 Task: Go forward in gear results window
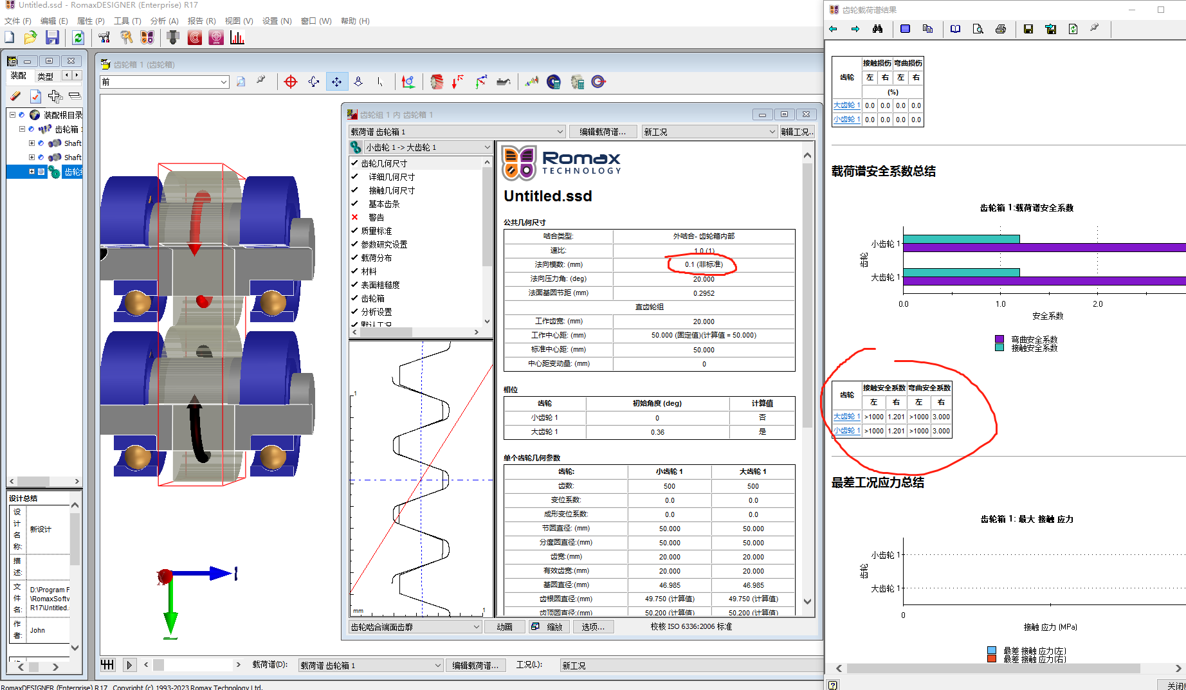click(x=855, y=29)
